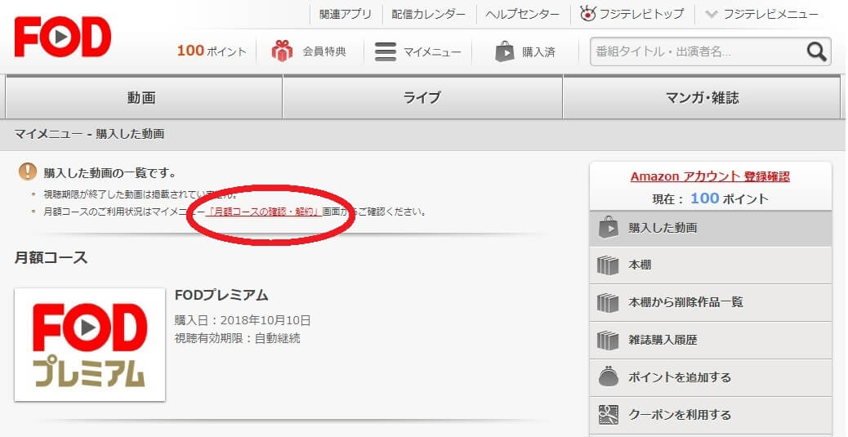The height and width of the screenshot is (437, 848).
Task: Click the gift box icon for 会員特典
Action: pos(282,51)
